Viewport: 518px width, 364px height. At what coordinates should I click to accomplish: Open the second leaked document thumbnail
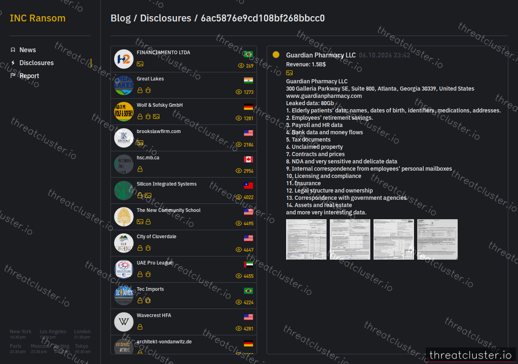(350, 239)
